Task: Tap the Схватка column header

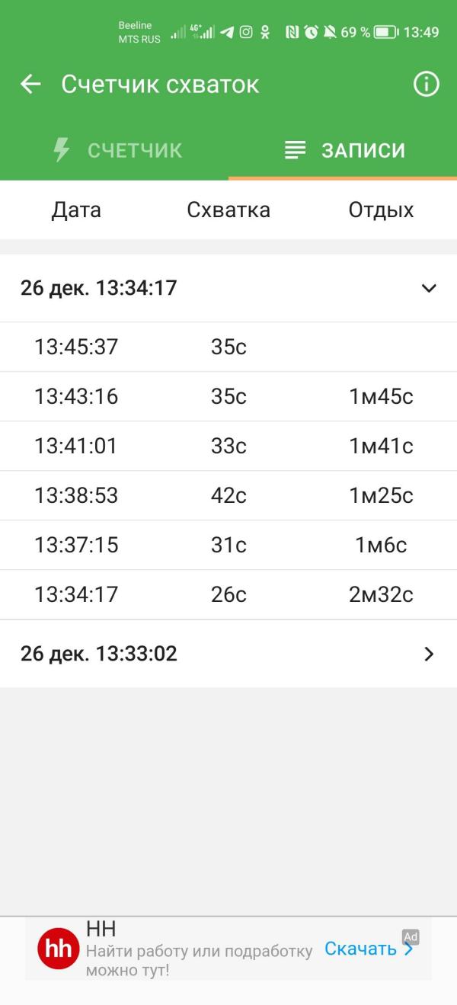Action: click(x=228, y=210)
